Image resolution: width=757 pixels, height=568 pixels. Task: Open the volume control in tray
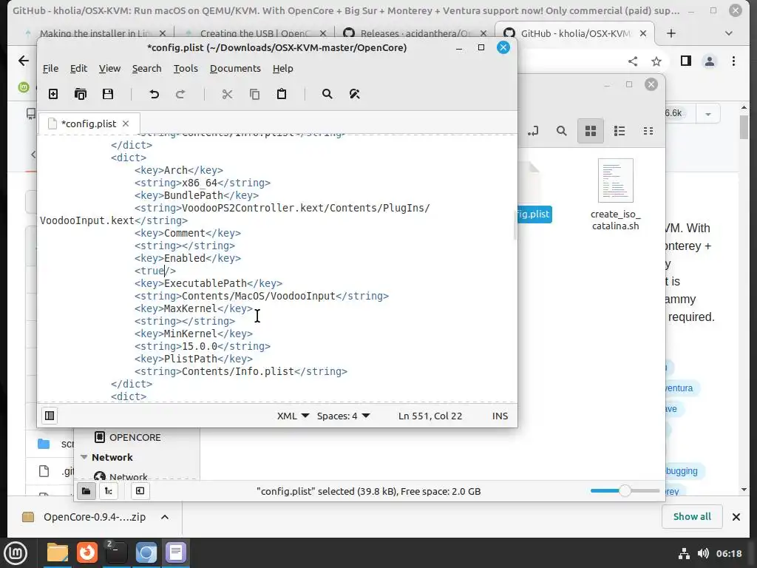[x=703, y=553]
